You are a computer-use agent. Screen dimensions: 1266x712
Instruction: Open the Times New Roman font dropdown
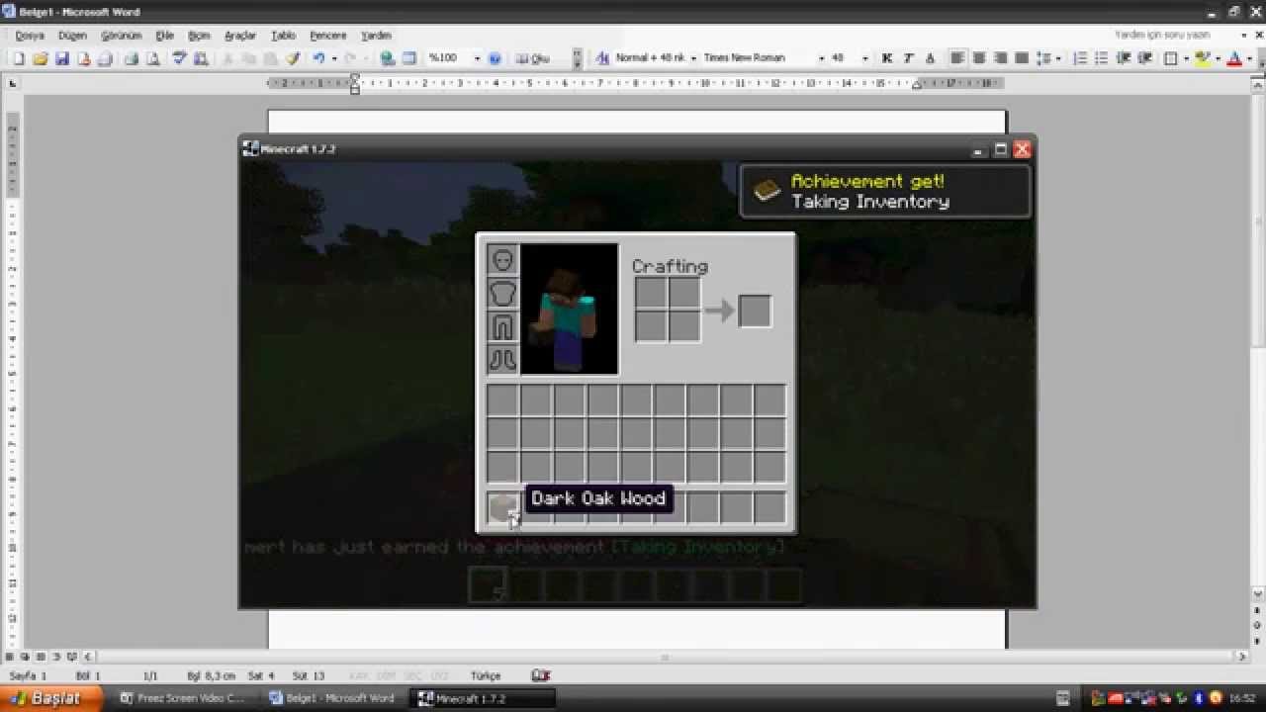point(821,58)
